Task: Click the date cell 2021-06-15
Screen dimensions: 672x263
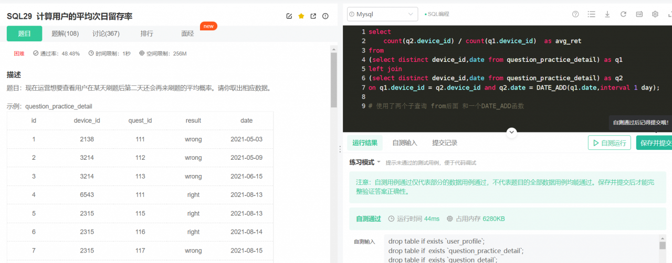Action: [x=246, y=177]
